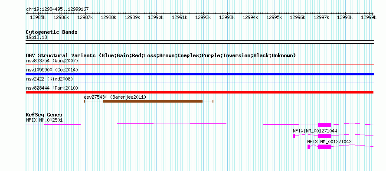Click the 12999k ruler tick label

(369, 17)
